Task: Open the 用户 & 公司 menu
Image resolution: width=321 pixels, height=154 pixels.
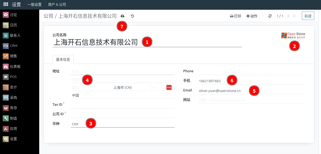Action: [x=57, y=5]
